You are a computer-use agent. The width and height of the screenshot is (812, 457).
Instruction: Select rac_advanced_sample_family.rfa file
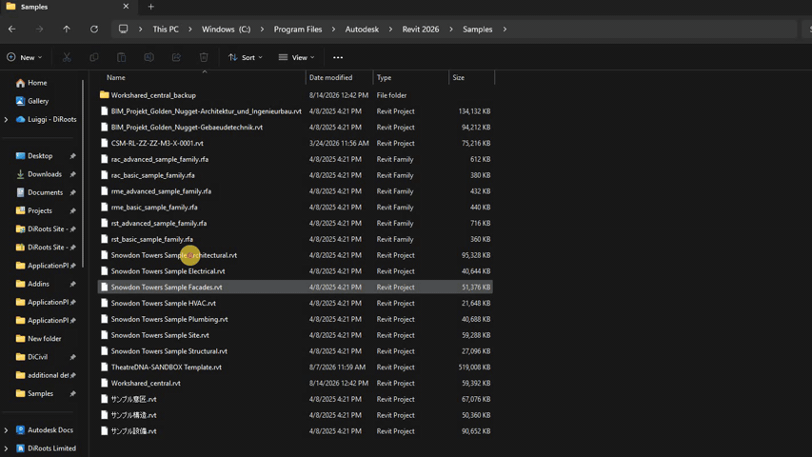point(295,160)
